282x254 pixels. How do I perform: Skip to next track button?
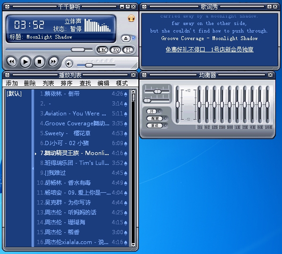point(53,62)
